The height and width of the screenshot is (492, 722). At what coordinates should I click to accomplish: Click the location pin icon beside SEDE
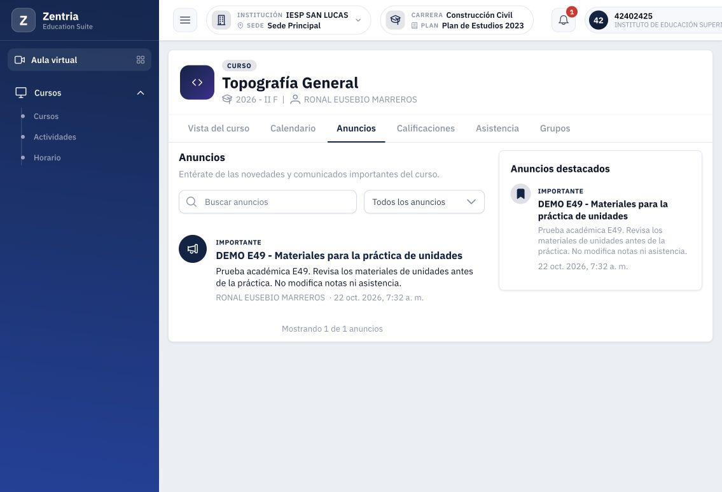pyautogui.click(x=240, y=26)
